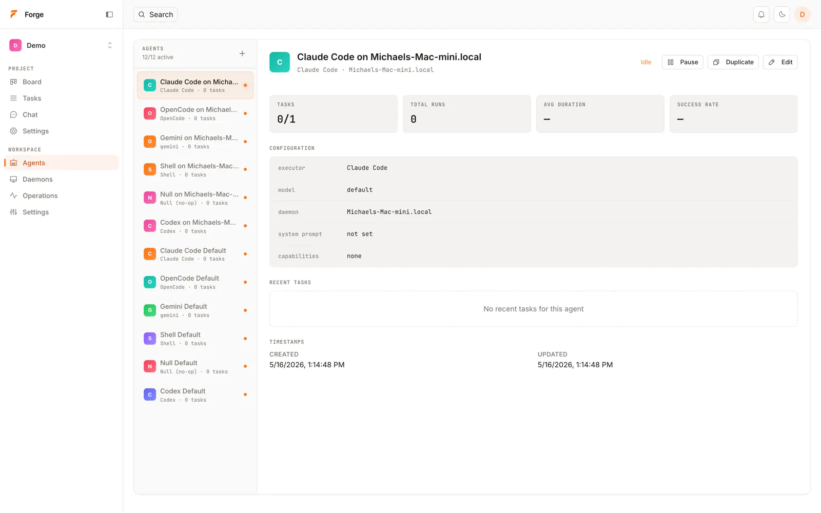The height and width of the screenshot is (513, 821).
Task: Click the Tasks list icon
Action: pos(13,98)
